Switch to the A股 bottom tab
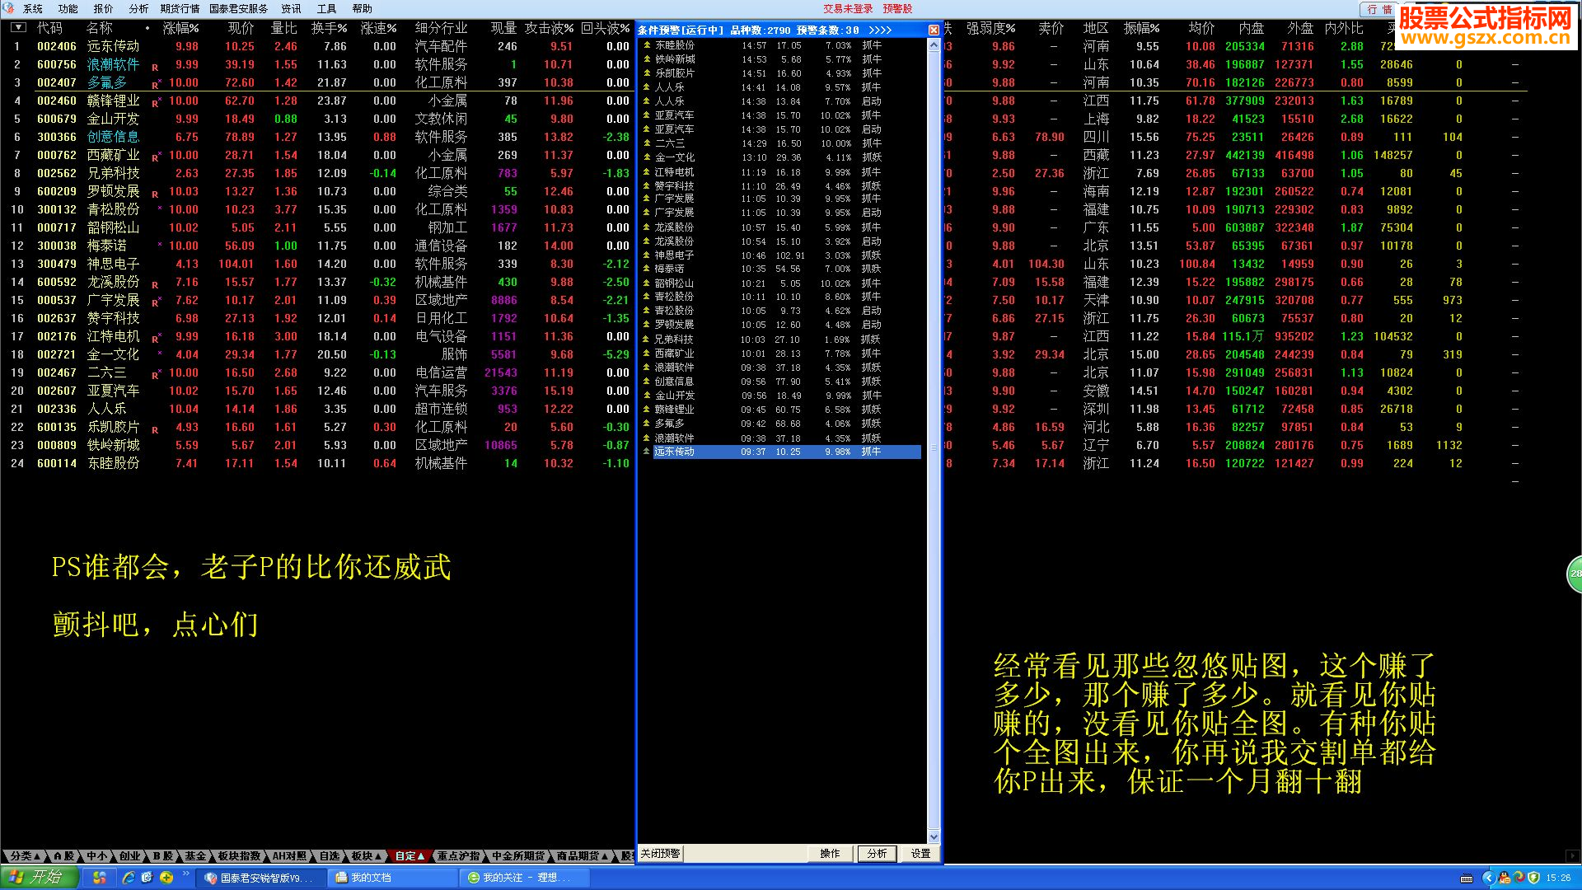 pos(64,856)
